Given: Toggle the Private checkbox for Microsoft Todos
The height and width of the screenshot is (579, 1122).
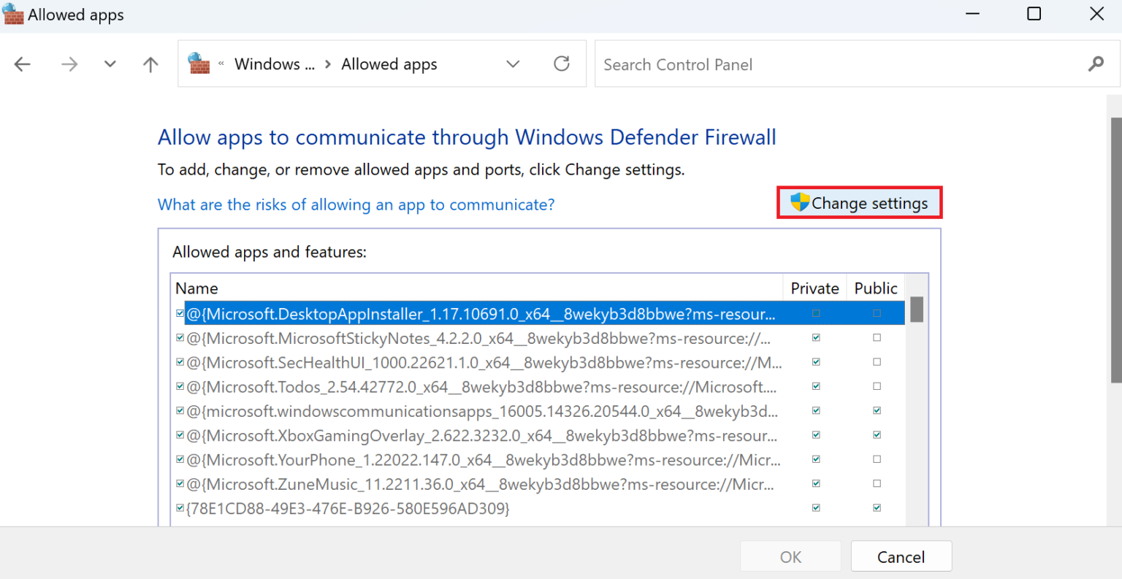Looking at the screenshot, I should click(x=816, y=386).
